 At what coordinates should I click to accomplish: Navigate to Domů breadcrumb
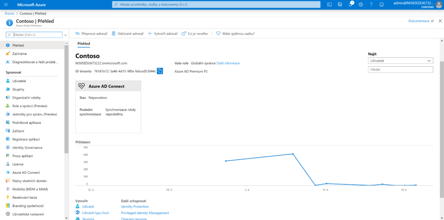[10, 13]
